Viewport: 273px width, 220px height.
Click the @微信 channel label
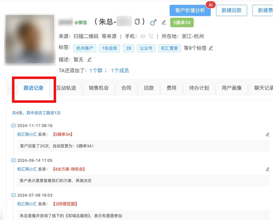click(x=81, y=22)
